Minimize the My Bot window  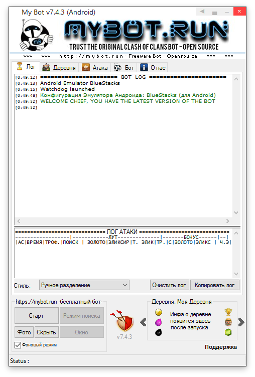227,12
